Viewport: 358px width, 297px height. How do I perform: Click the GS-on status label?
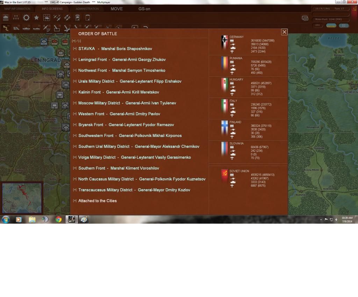(x=144, y=9)
